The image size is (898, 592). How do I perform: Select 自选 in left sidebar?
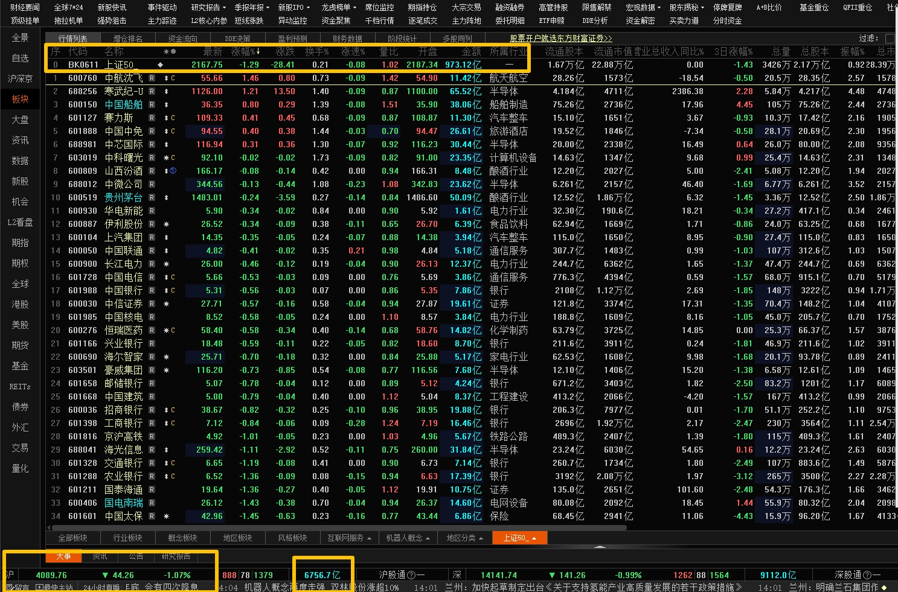tap(21, 58)
